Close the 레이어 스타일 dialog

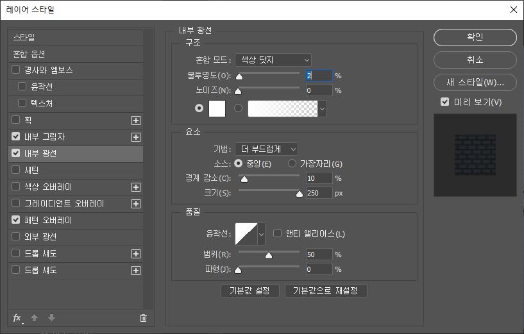tap(514, 10)
